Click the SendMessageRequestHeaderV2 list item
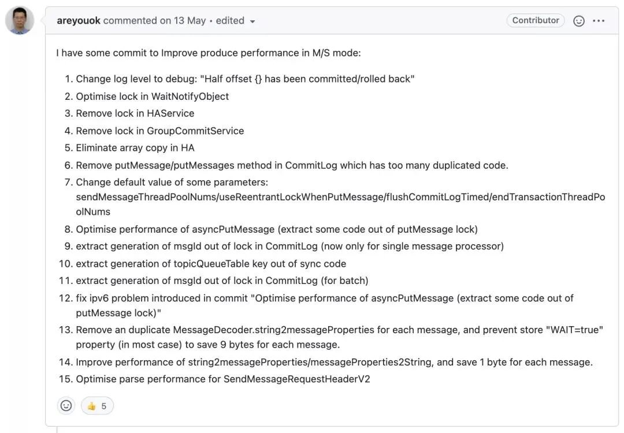This screenshot has width=624, height=433. coord(223,379)
